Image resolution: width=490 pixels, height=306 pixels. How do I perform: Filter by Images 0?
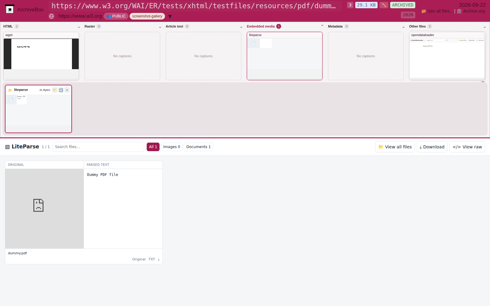point(171,147)
